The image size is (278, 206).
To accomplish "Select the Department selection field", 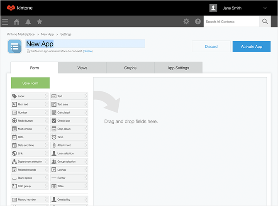I will tap(29, 162).
